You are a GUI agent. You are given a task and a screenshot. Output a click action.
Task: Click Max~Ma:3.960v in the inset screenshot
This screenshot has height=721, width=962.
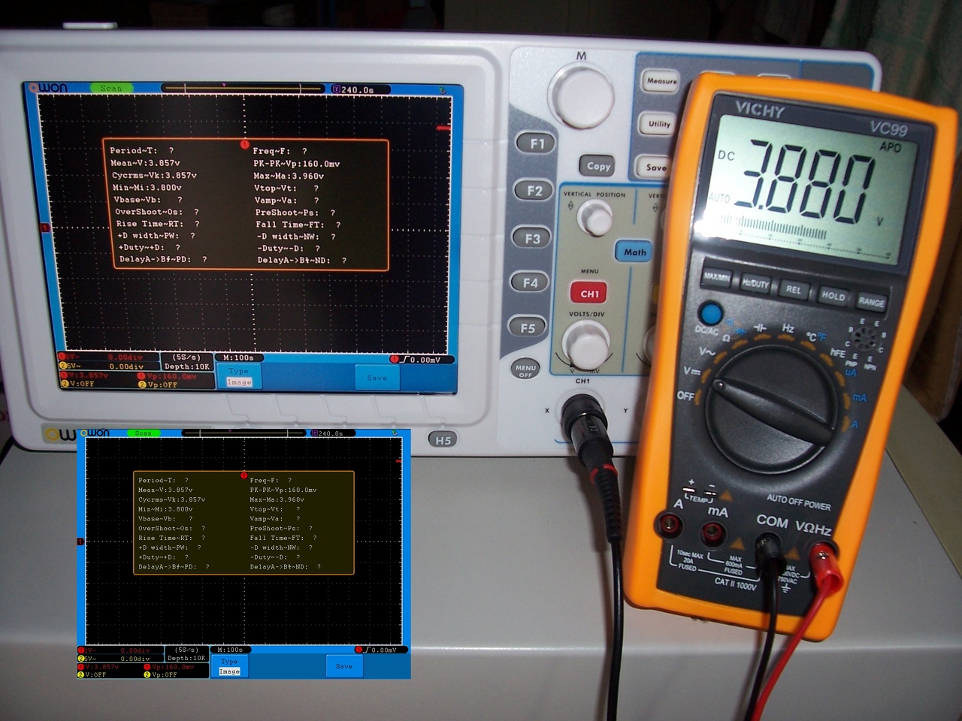pyautogui.click(x=277, y=499)
